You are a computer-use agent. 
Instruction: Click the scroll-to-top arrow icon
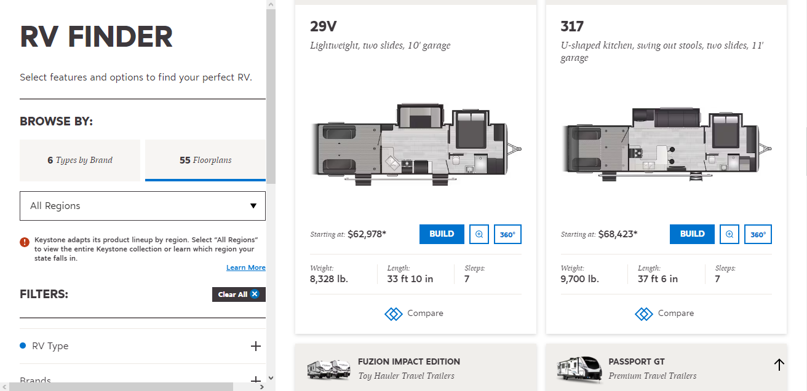click(779, 365)
